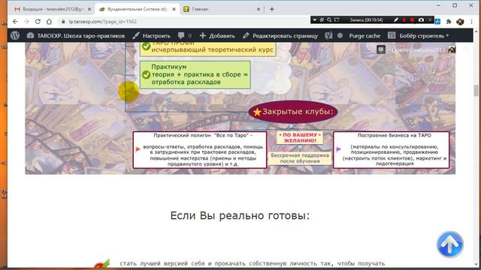This screenshot has height=270, width=481.
Task: Reload the page with the refresh icon
Action: pyautogui.click(x=38, y=22)
